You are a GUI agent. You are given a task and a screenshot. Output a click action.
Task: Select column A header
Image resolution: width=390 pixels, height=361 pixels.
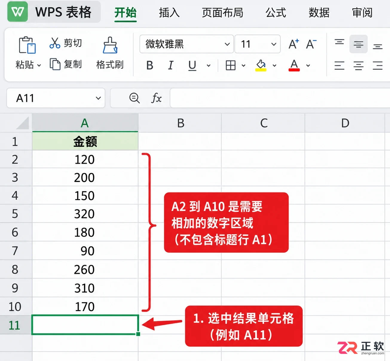pyautogui.click(x=85, y=123)
